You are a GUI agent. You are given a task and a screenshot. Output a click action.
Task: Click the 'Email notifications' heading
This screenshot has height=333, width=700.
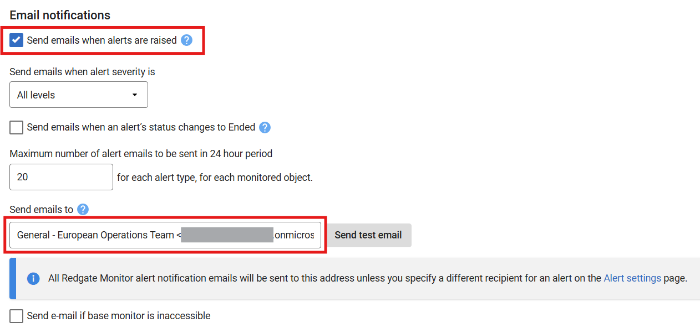(x=60, y=15)
